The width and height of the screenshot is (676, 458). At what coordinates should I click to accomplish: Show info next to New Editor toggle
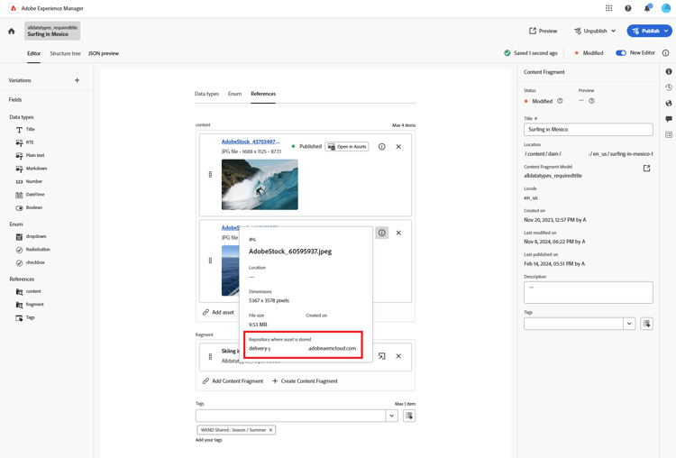coord(666,53)
